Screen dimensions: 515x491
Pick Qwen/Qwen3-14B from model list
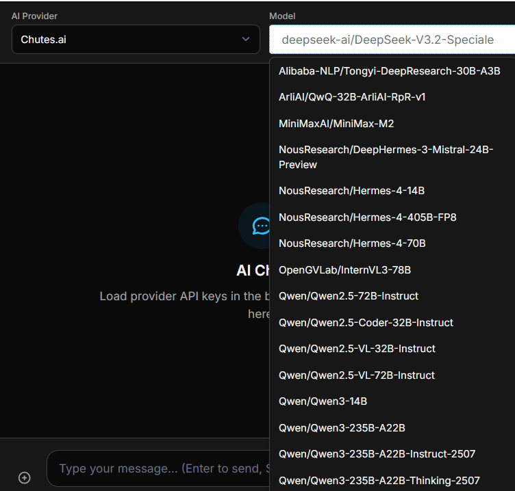point(323,401)
